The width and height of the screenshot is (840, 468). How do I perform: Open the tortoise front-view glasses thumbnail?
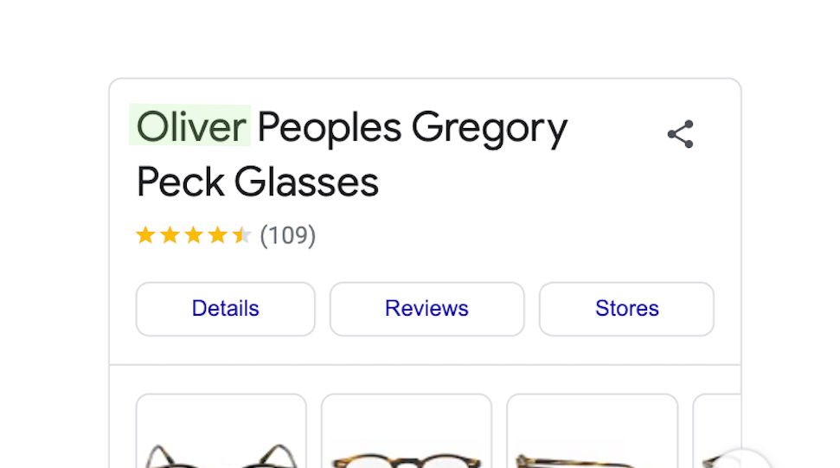(x=407, y=431)
